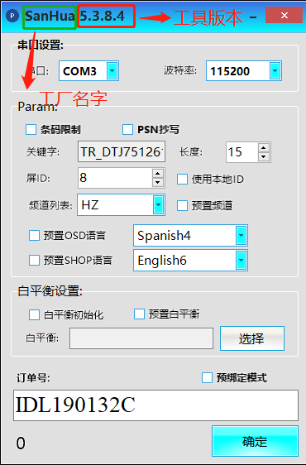This screenshot has width=306, height=465.
Task: Decrease 长度 value with down arrow
Action: (x=264, y=156)
